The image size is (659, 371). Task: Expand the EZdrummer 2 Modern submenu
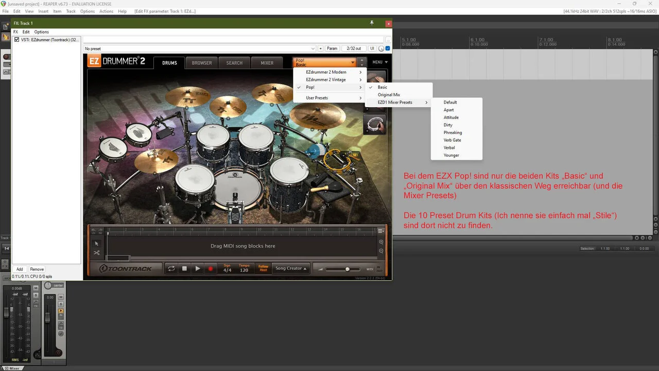click(329, 72)
